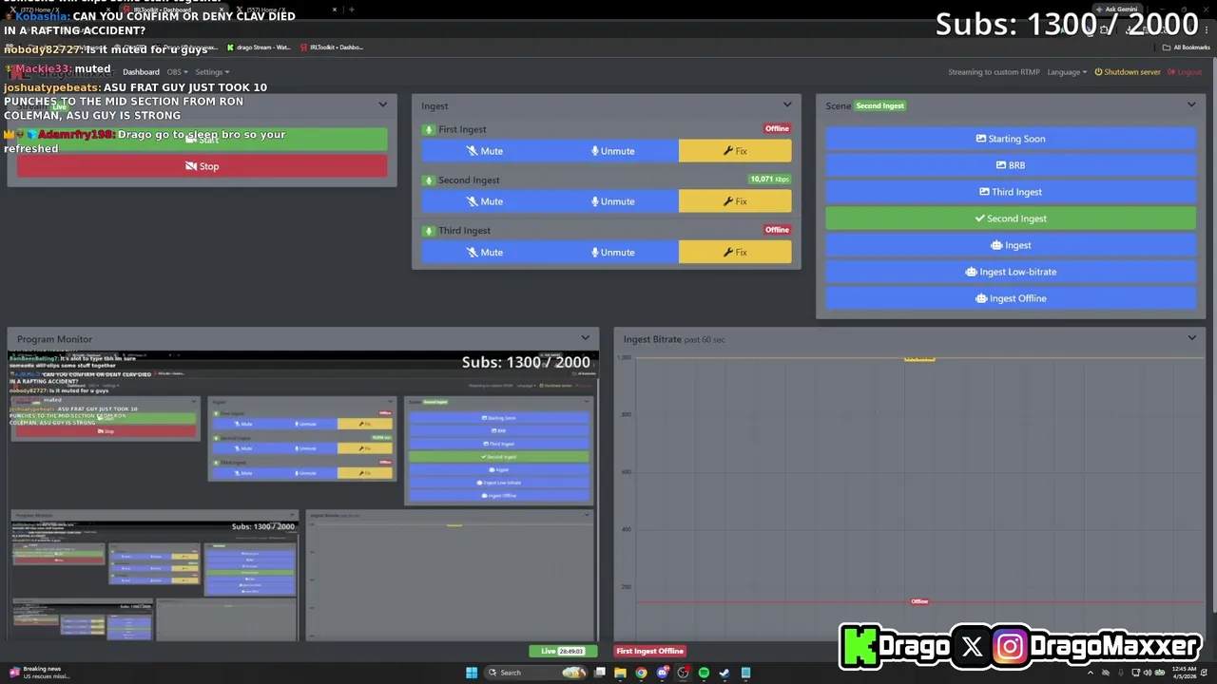Collapse the Ingest Bitrate panel
This screenshot has height=684, width=1217.
(x=1191, y=338)
